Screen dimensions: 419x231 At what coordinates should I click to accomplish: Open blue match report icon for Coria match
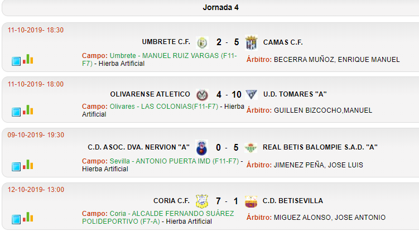tap(16, 219)
